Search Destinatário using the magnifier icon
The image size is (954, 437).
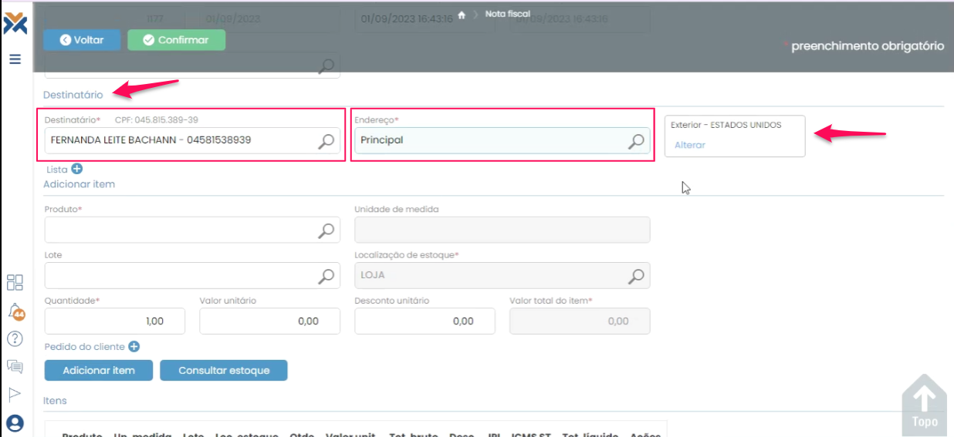pos(327,141)
